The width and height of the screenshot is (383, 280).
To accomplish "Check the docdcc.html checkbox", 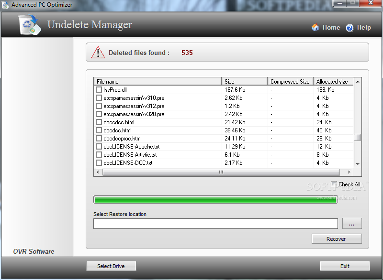I will pos(99,130).
